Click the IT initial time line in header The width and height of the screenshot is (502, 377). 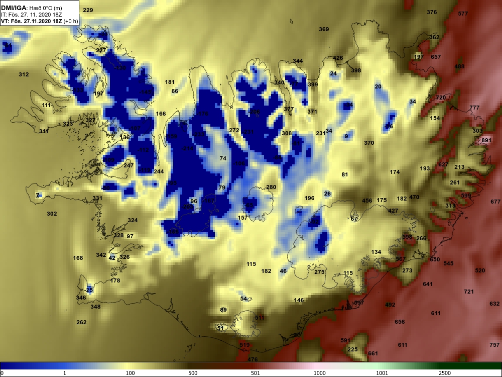click(31, 15)
